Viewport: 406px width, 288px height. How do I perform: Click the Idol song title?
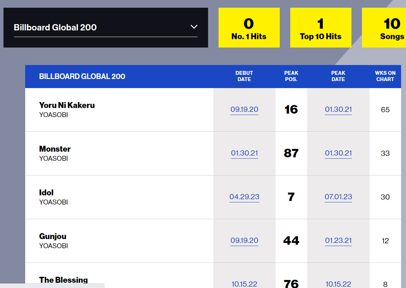point(46,193)
